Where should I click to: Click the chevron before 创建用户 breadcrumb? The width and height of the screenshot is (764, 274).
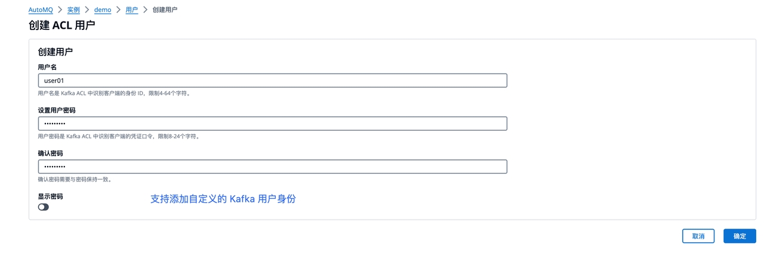(145, 10)
